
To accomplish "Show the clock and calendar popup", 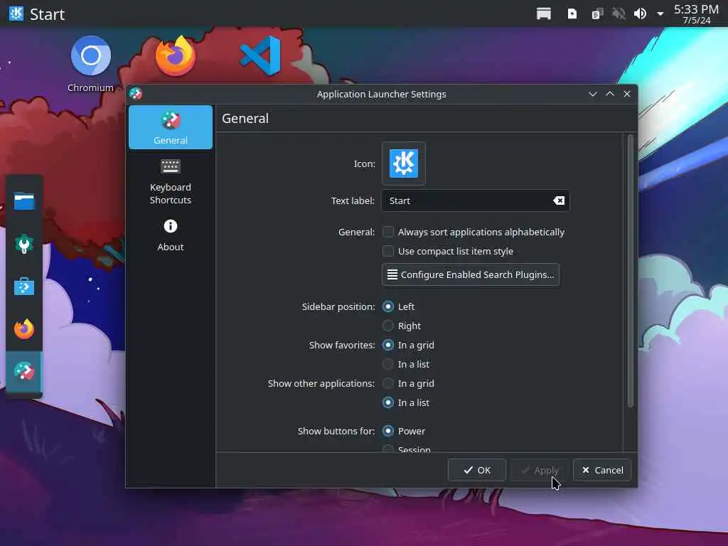I will (x=696, y=14).
